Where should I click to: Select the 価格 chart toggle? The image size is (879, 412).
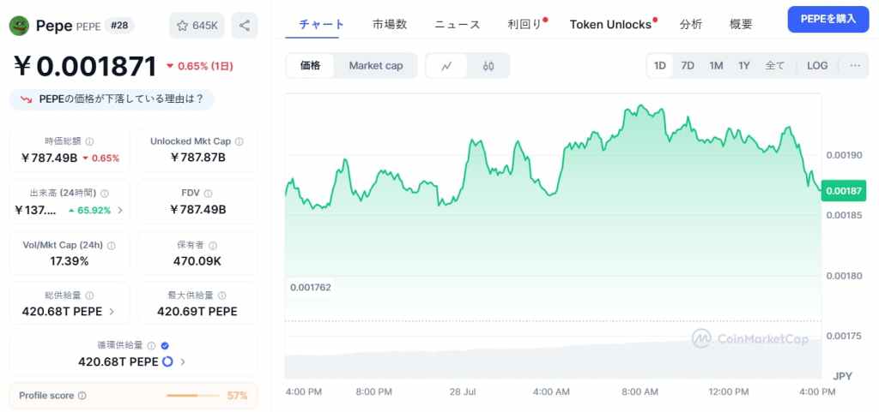pyautogui.click(x=311, y=65)
